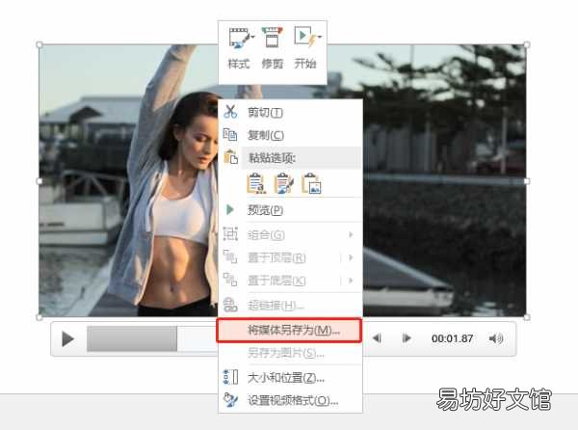Click the send-to-back icon beside 置于底层

coord(230,280)
